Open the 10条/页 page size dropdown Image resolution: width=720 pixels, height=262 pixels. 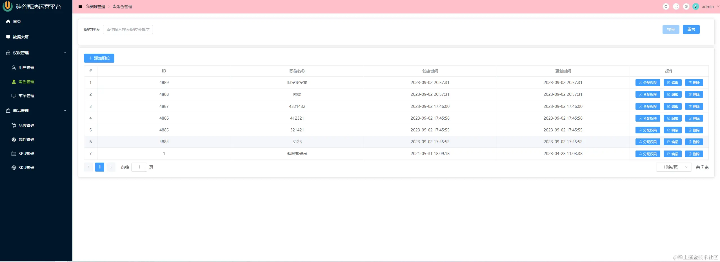pos(674,167)
